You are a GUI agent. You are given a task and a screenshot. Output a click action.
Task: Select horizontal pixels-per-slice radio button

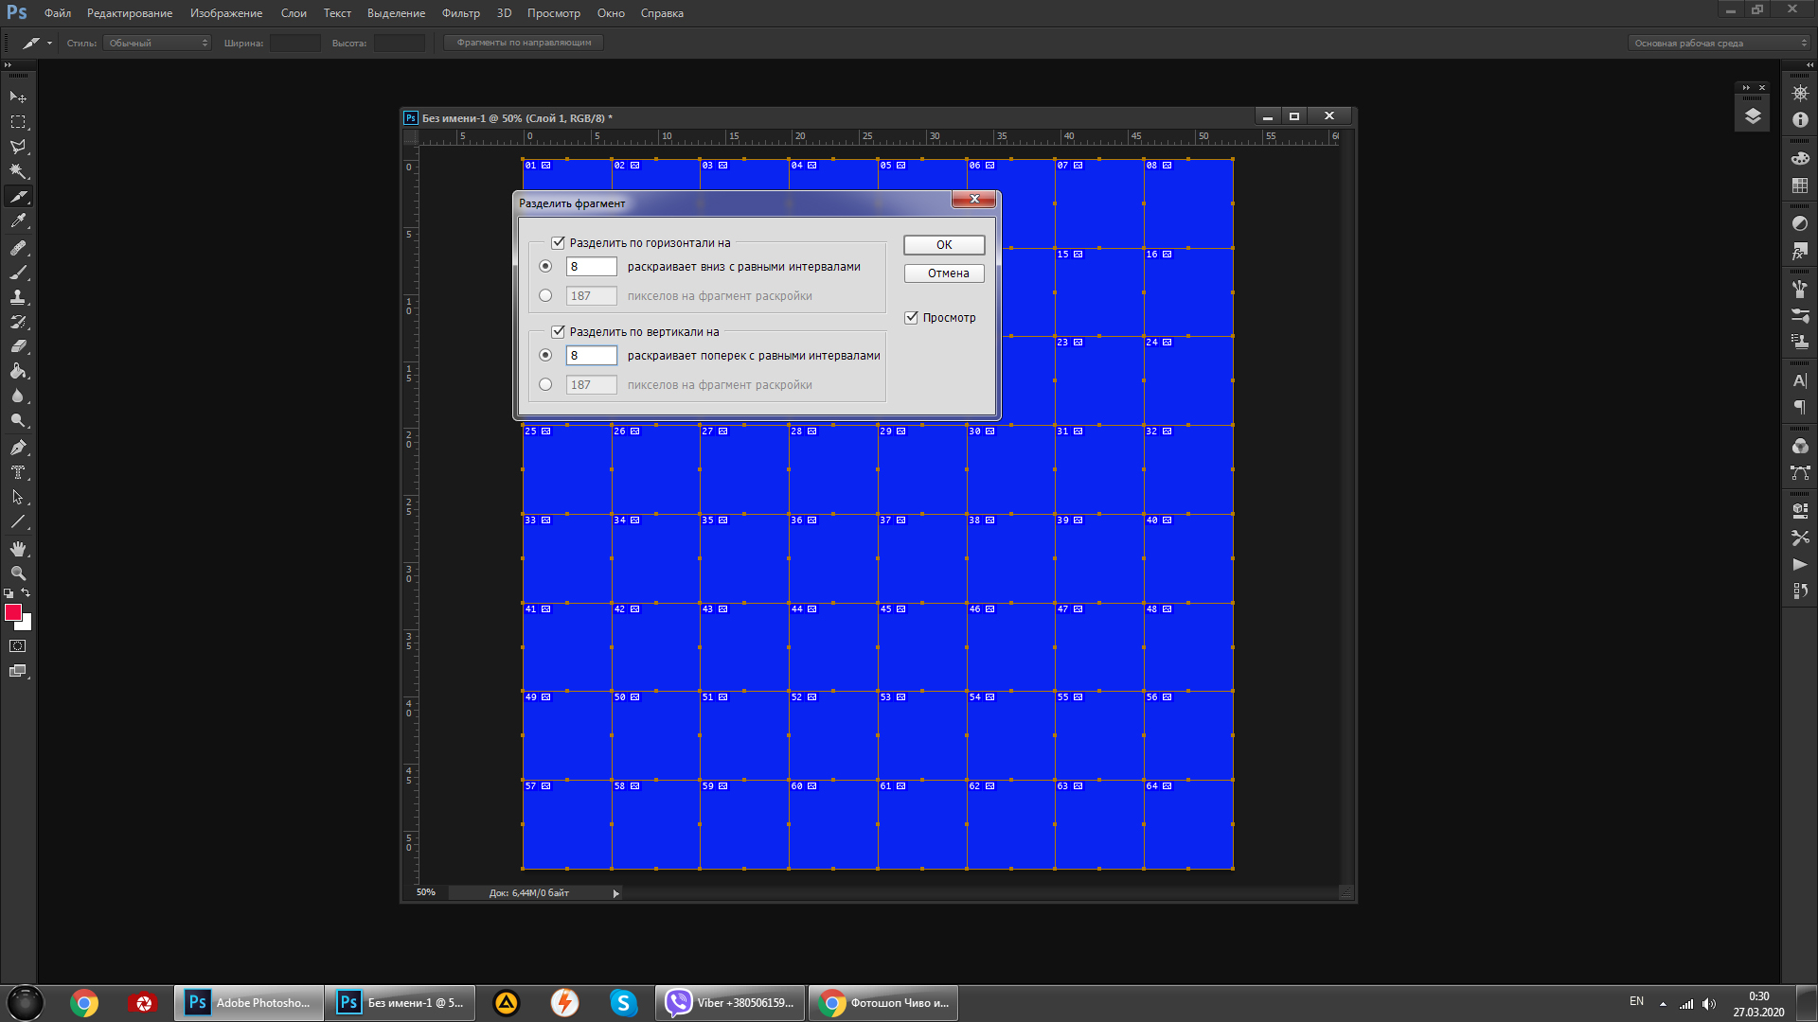(545, 296)
